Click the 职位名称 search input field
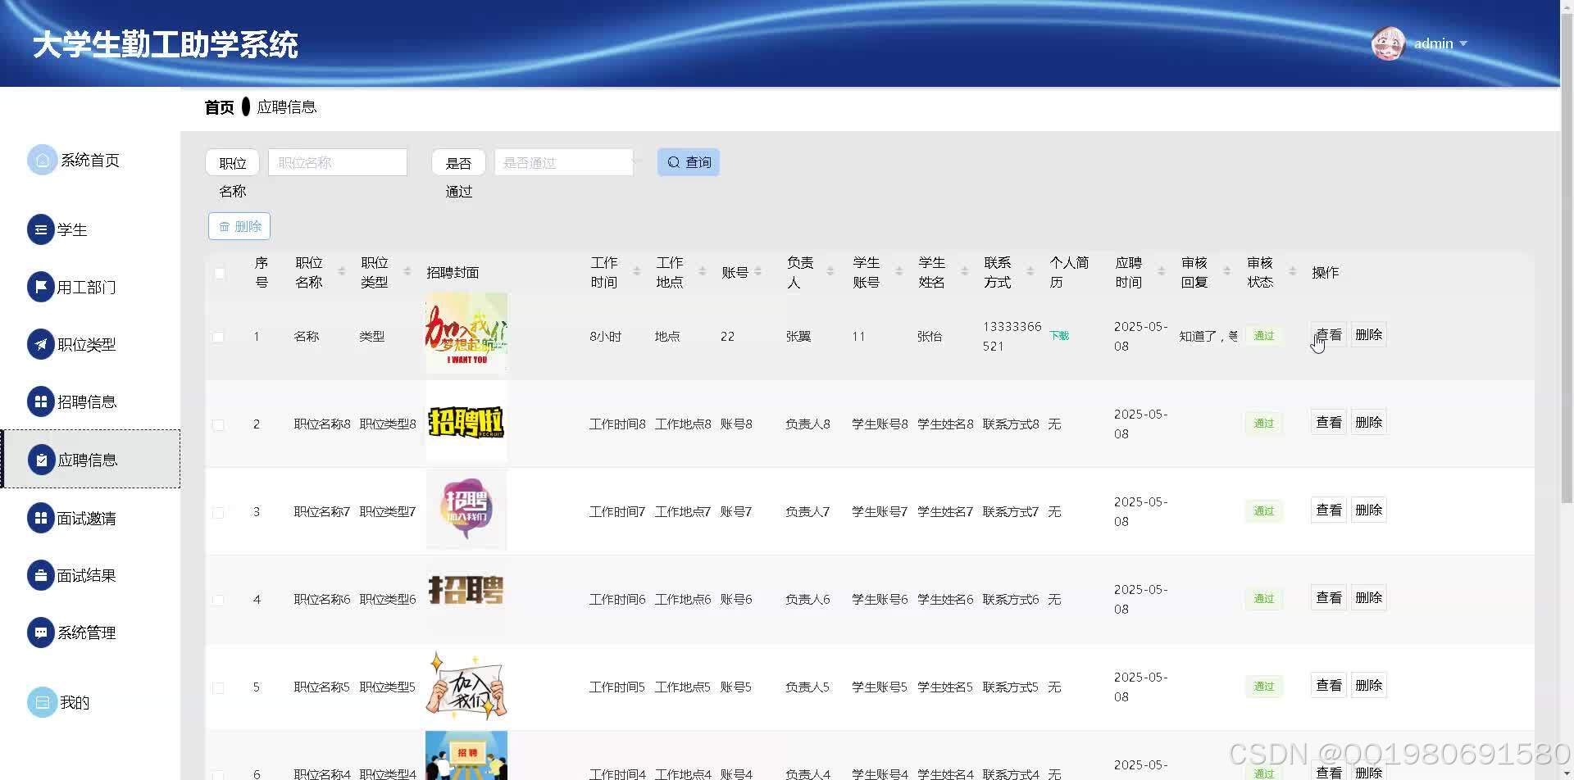 pos(337,161)
